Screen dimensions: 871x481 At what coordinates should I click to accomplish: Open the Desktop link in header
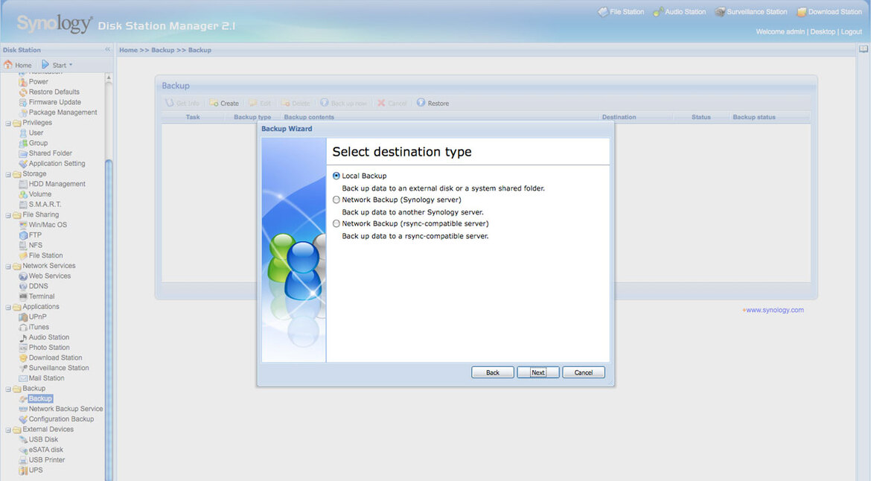[823, 32]
